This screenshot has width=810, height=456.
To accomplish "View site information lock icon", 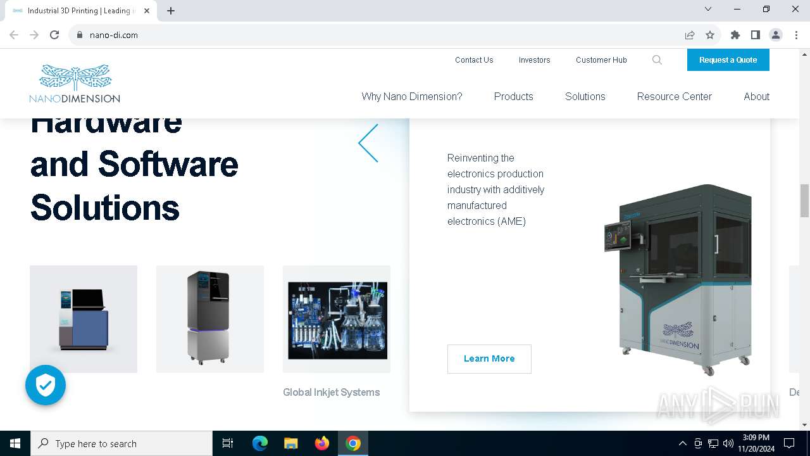I will (80, 35).
